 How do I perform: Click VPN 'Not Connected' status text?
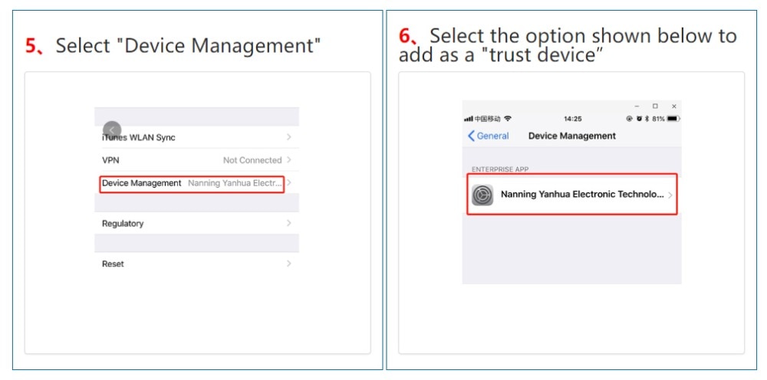pyautogui.click(x=252, y=160)
